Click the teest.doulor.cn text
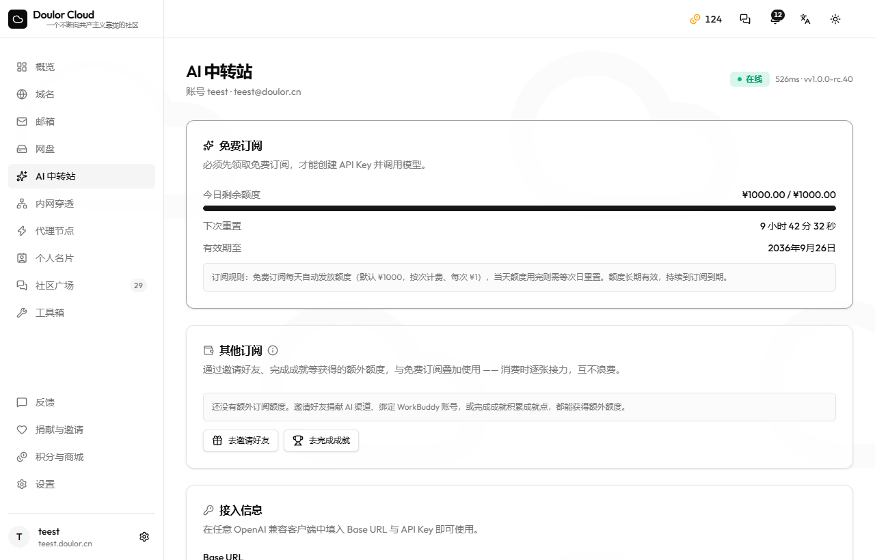The image size is (875, 560). [x=65, y=544]
